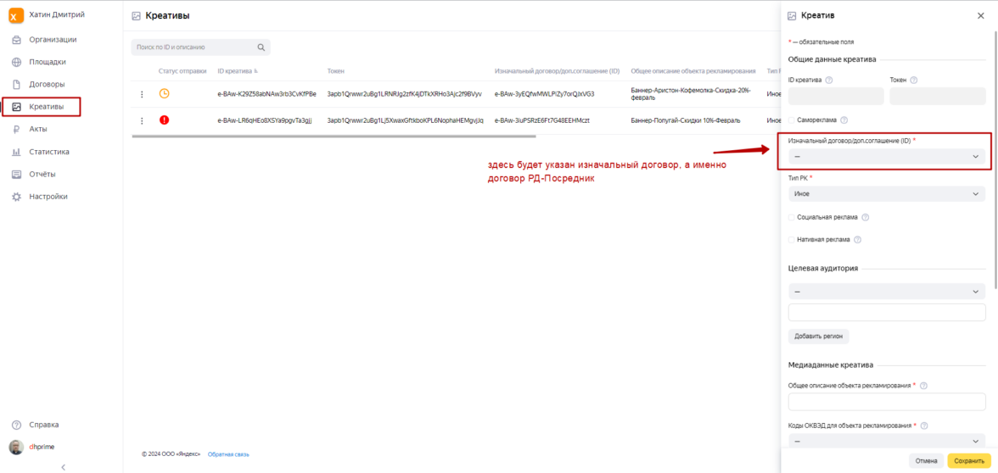
Task: Open Настройки in the sidebar
Action: 48,197
